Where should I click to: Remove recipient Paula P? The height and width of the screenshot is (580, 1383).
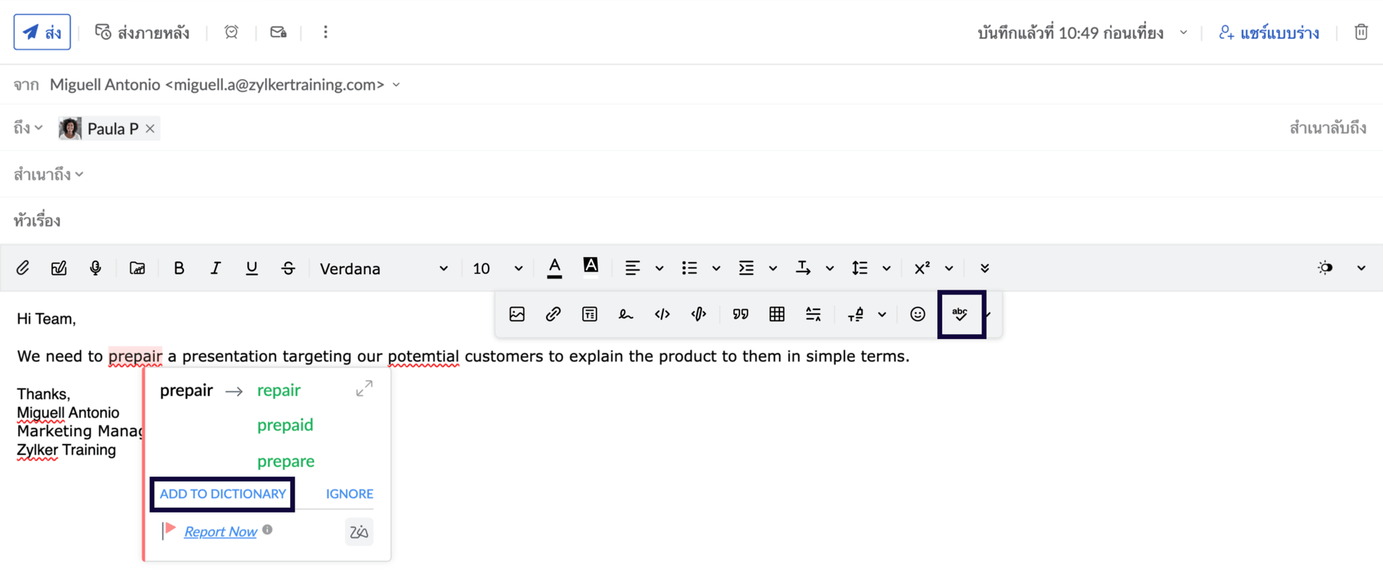pyautogui.click(x=150, y=128)
